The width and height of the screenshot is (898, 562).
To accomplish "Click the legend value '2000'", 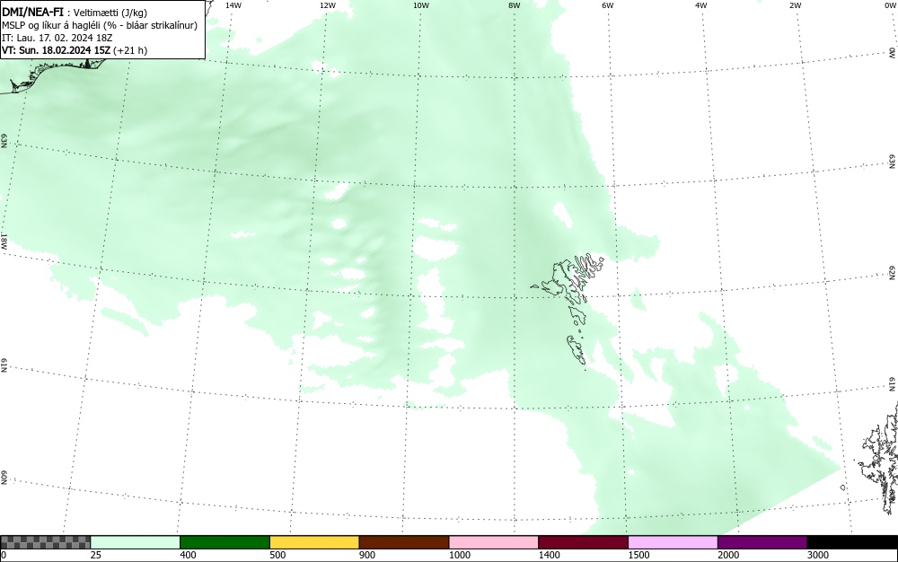I will (728, 555).
